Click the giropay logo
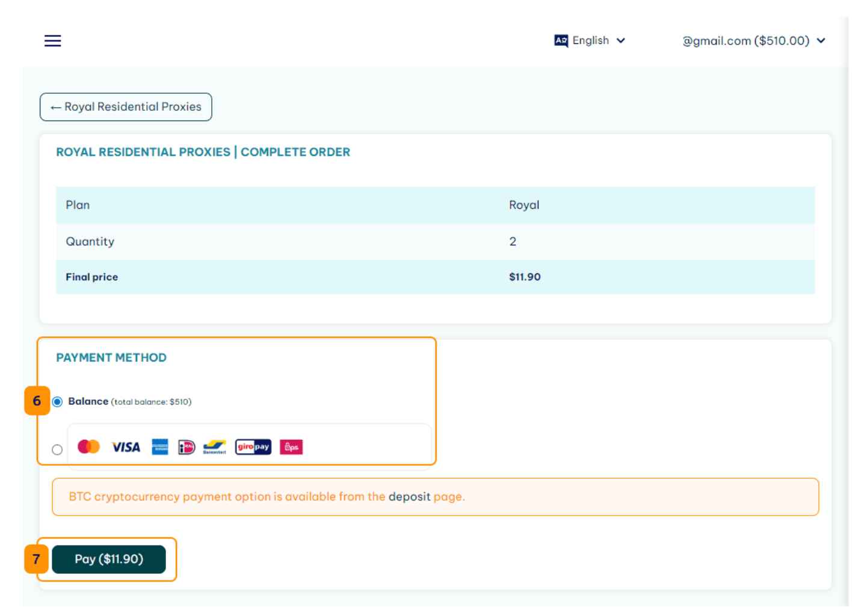The image size is (864, 610). coord(253,446)
